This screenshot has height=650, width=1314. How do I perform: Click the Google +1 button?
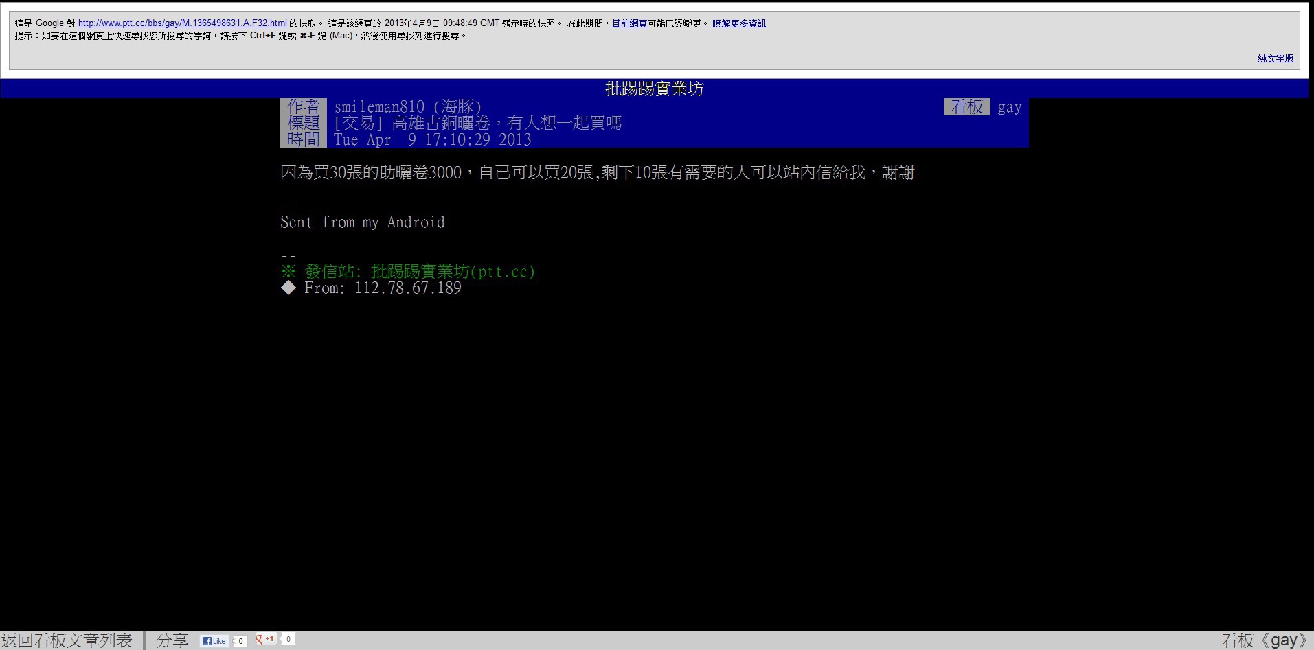click(265, 639)
